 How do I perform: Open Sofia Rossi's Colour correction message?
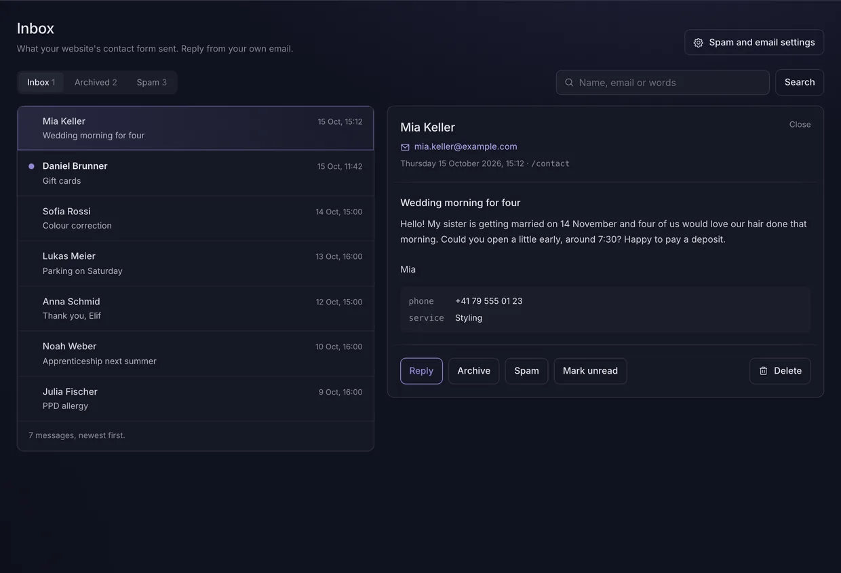click(195, 218)
